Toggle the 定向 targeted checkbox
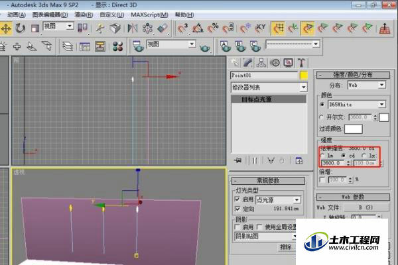Image resolution: width=398 pixels, height=265 pixels. coord(237,209)
